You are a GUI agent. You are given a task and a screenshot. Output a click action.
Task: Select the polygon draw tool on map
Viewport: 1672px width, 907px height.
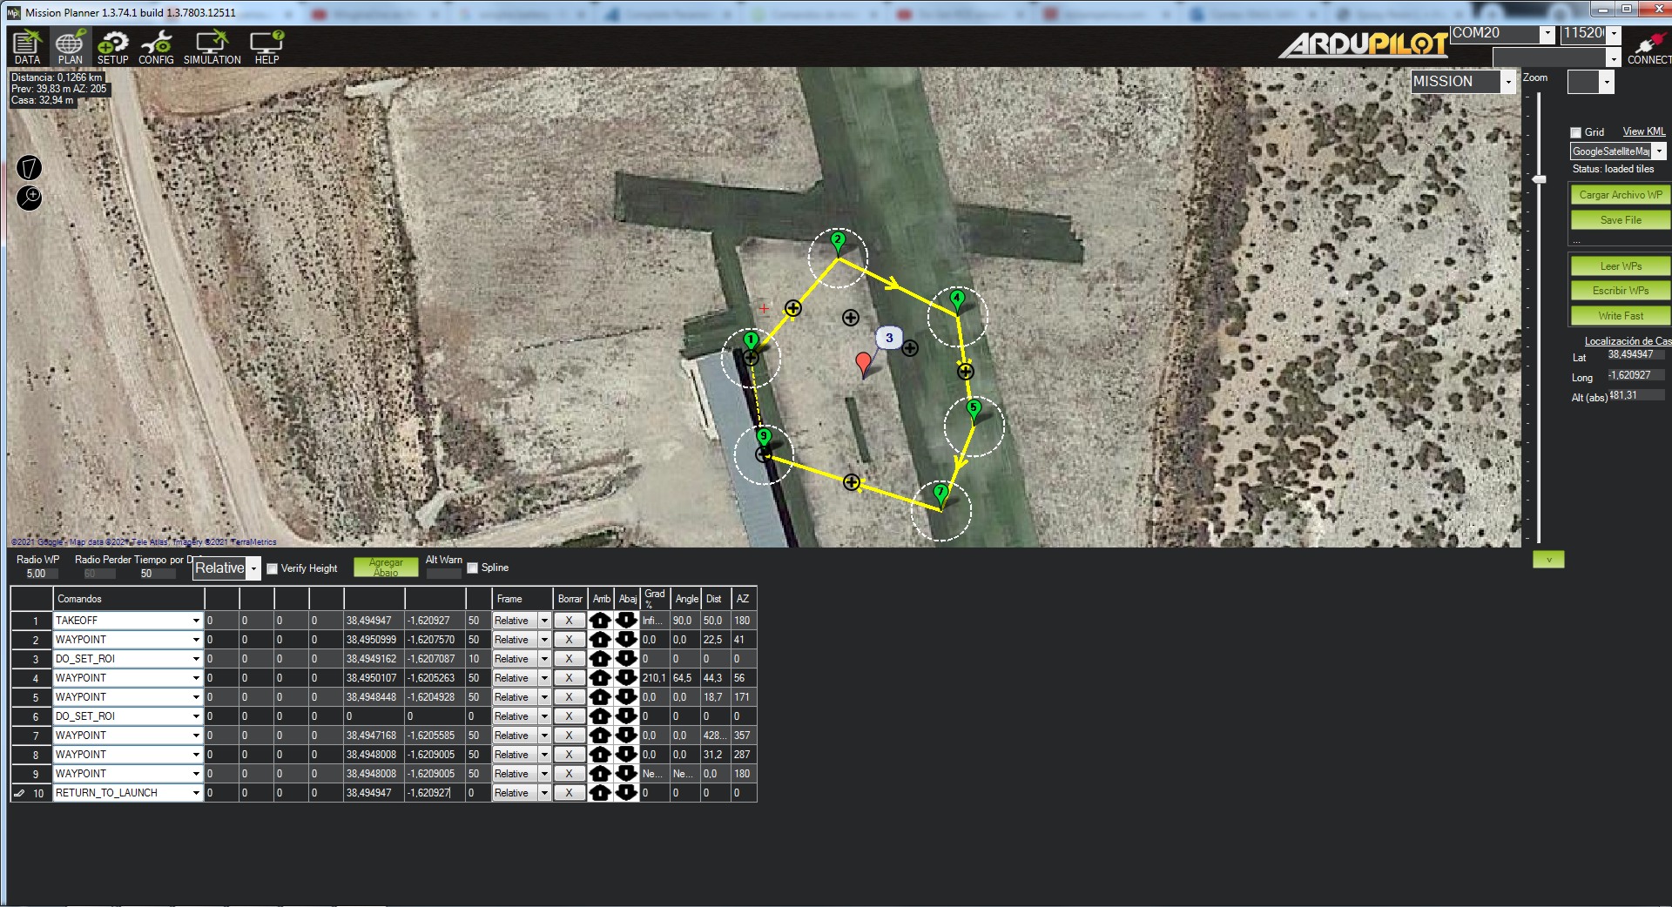pyautogui.click(x=29, y=167)
